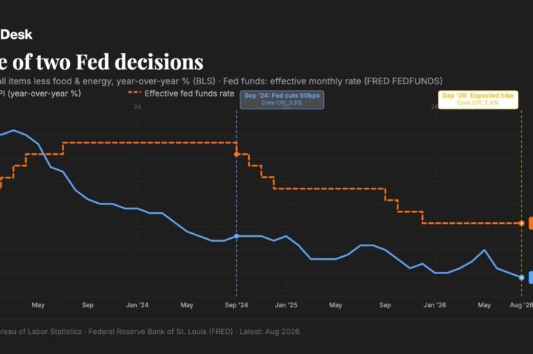Image resolution: width=533 pixels, height=354 pixels.
Task: Click the Jan '24 x-axis label
Action: coord(138,305)
